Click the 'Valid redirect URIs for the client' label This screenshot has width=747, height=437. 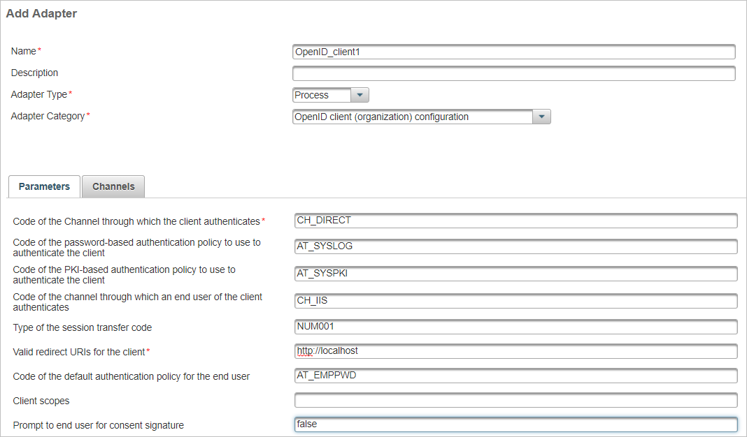tap(78, 352)
